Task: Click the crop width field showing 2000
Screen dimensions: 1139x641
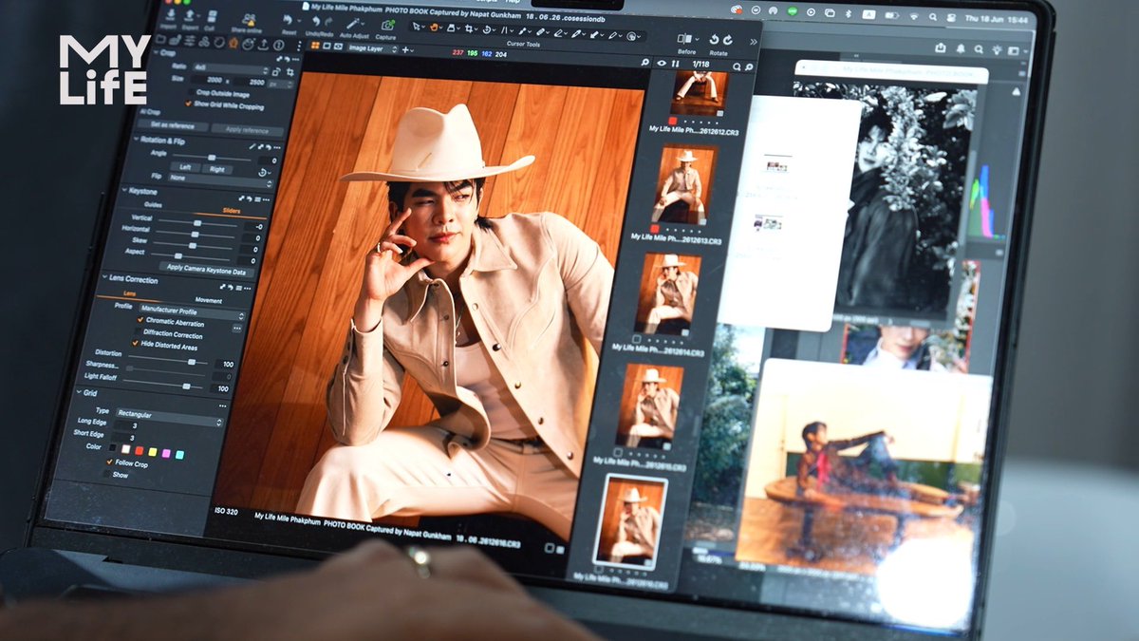Action: click(x=208, y=81)
